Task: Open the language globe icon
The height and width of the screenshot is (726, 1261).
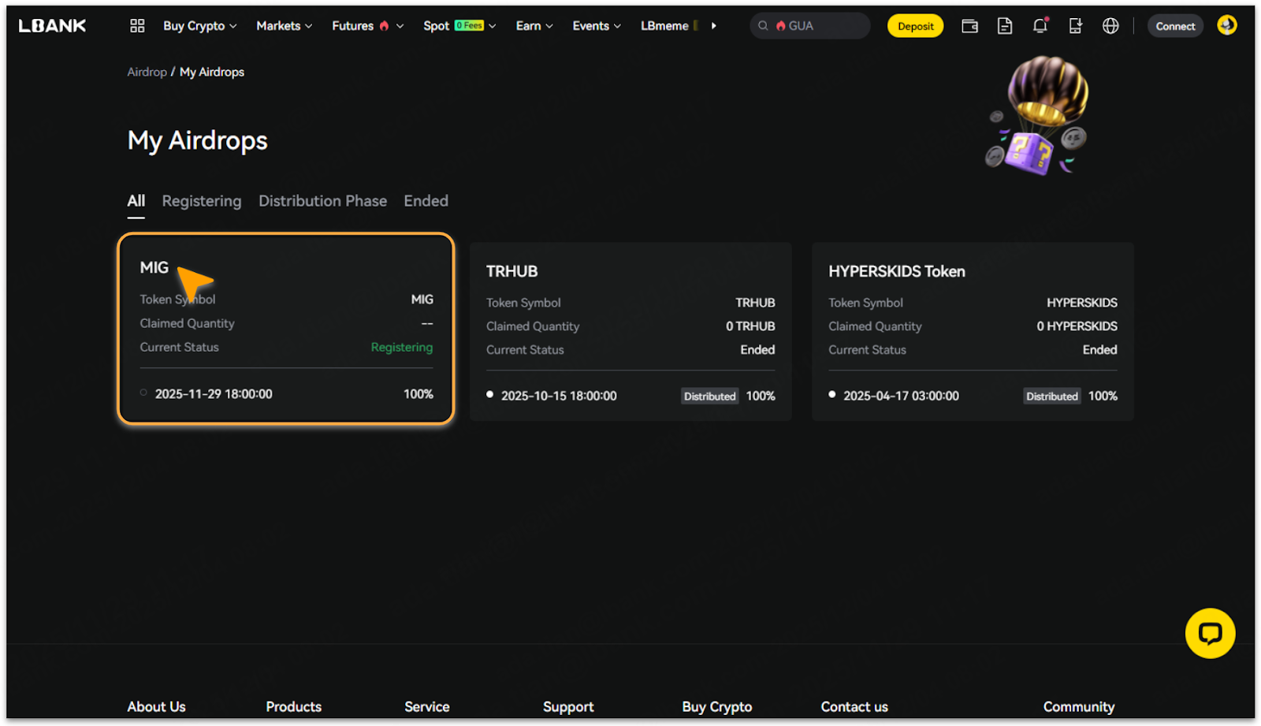Action: tap(1110, 26)
